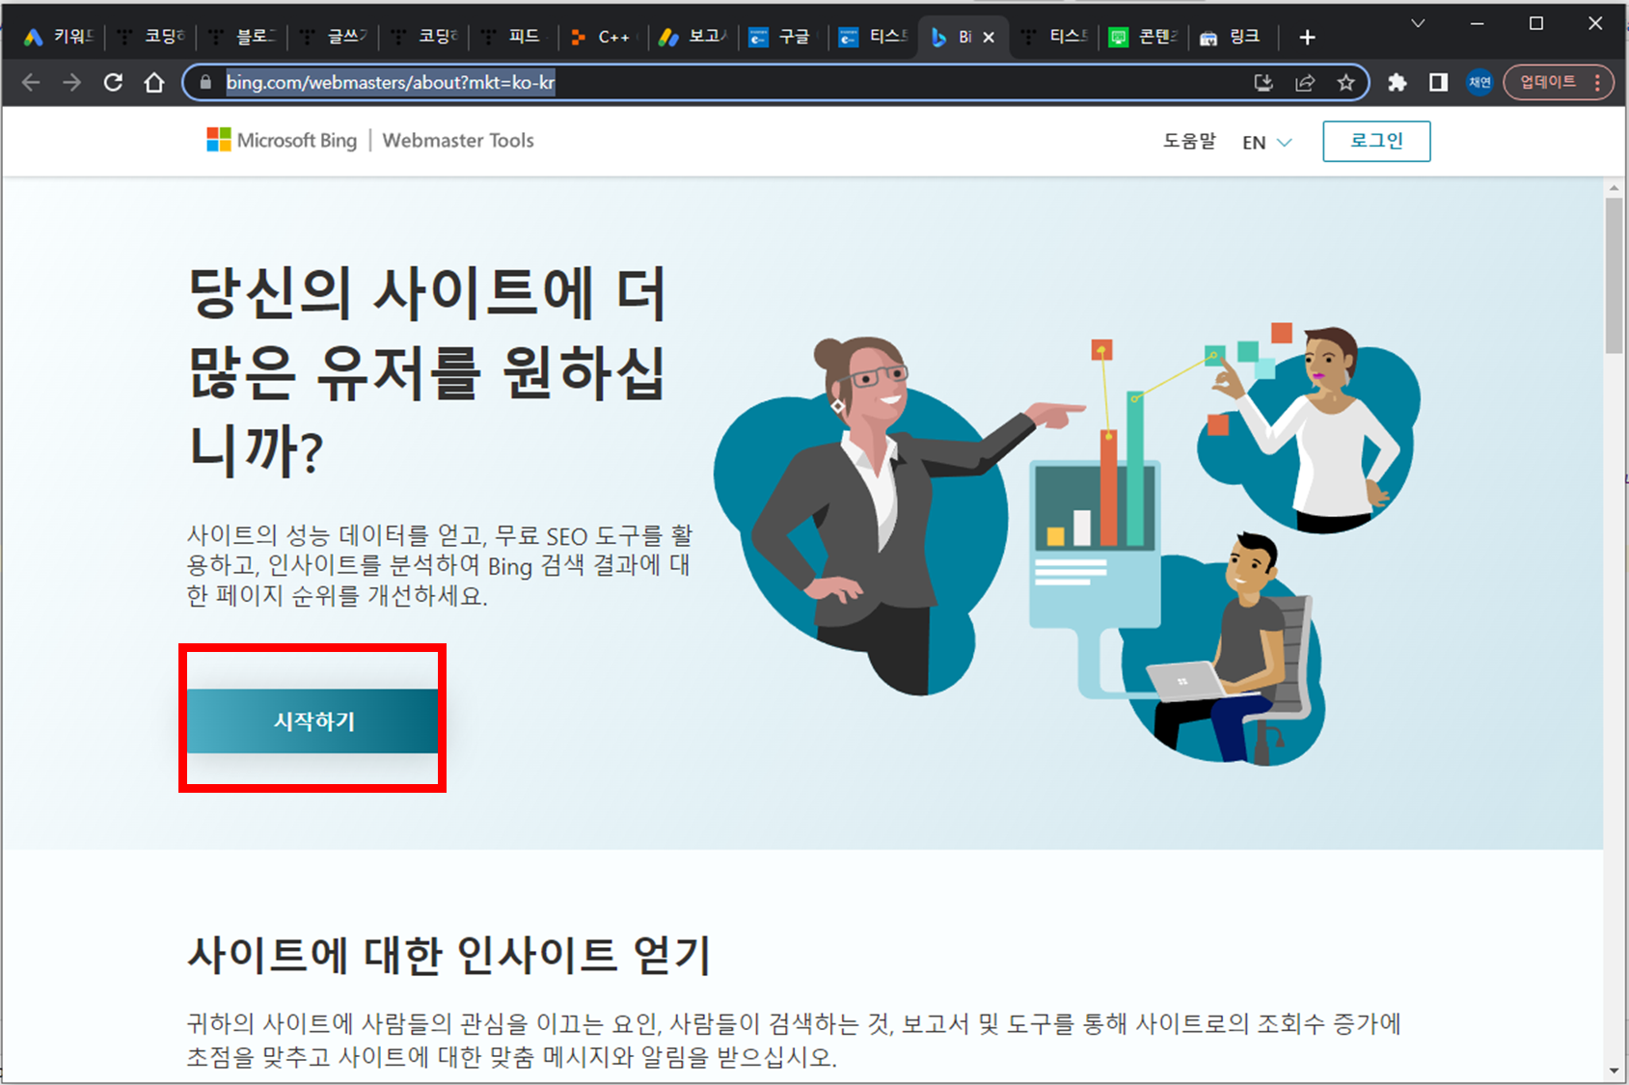The height and width of the screenshot is (1085, 1629).
Task: Click the 시작하기 get started button
Action: 312,721
